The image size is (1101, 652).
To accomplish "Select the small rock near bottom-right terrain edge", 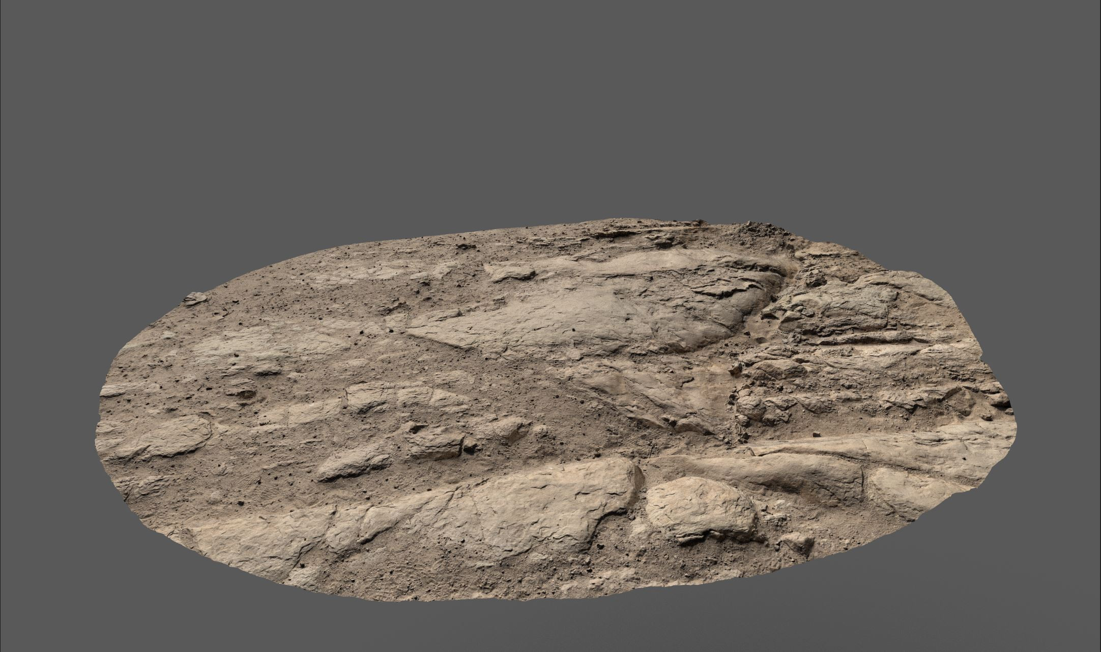I will tap(799, 543).
